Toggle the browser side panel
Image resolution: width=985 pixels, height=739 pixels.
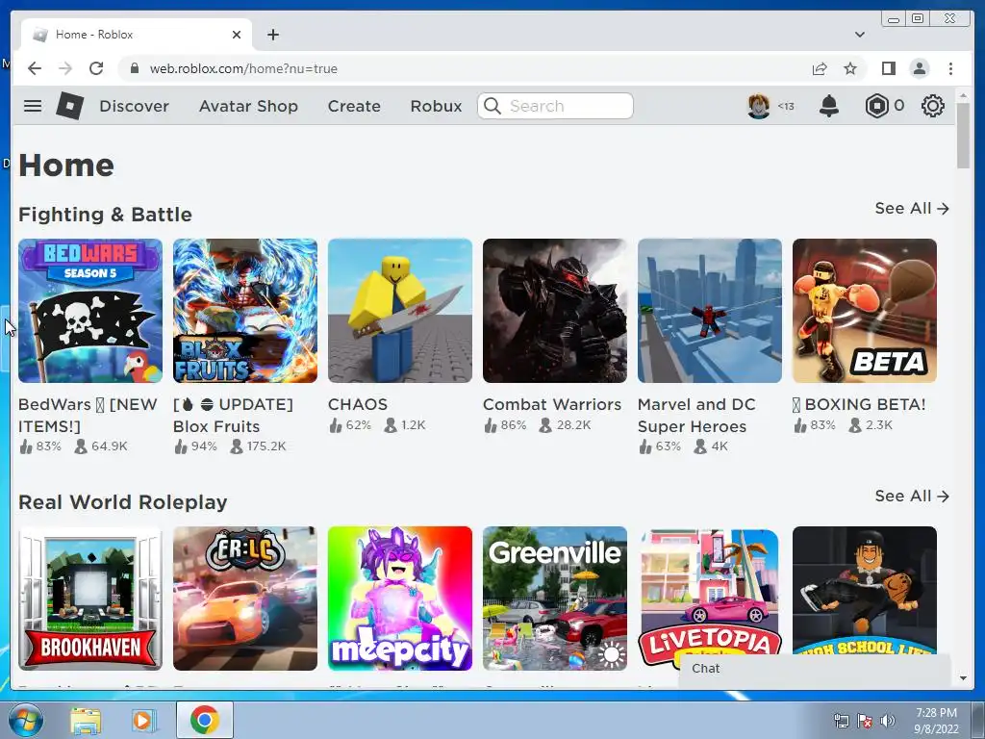tap(888, 68)
